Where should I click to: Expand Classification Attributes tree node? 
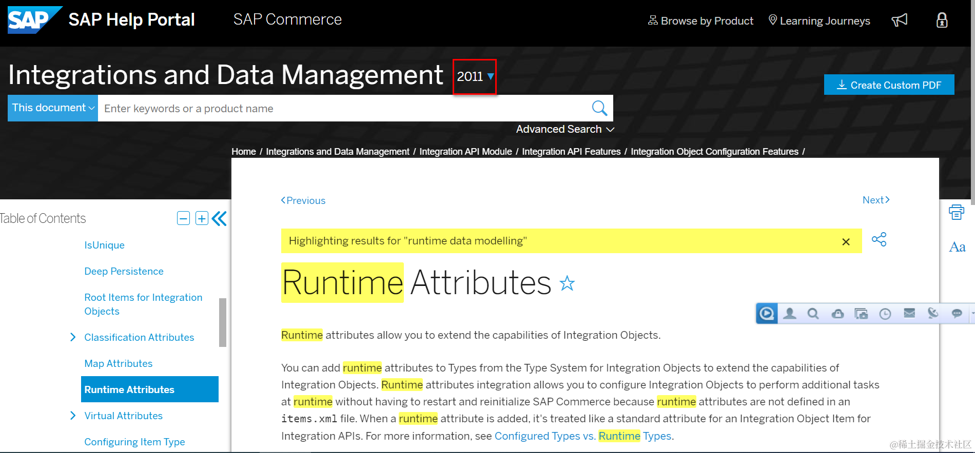[73, 337]
